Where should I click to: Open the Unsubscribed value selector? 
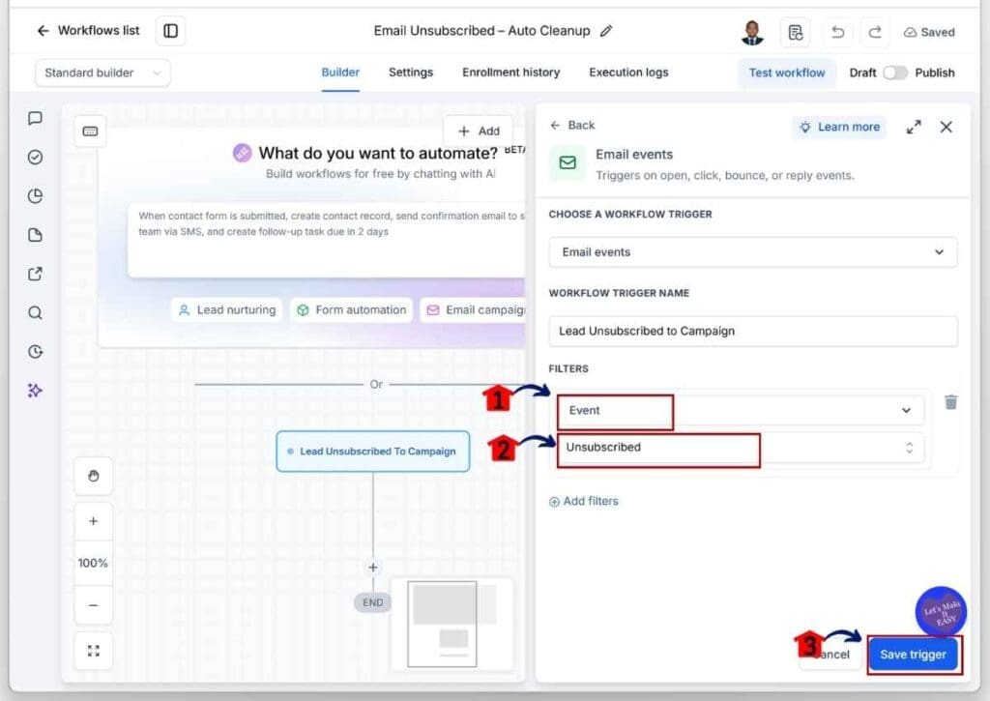click(x=741, y=448)
